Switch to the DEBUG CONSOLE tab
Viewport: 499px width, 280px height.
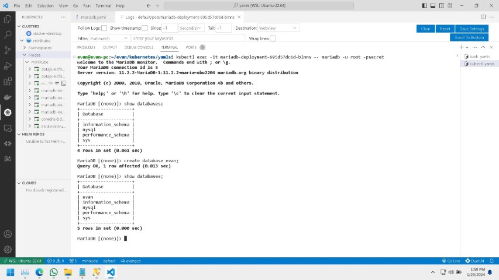[x=139, y=47]
